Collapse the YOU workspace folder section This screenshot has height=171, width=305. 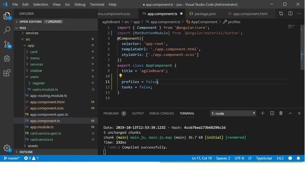click(x=55, y=28)
